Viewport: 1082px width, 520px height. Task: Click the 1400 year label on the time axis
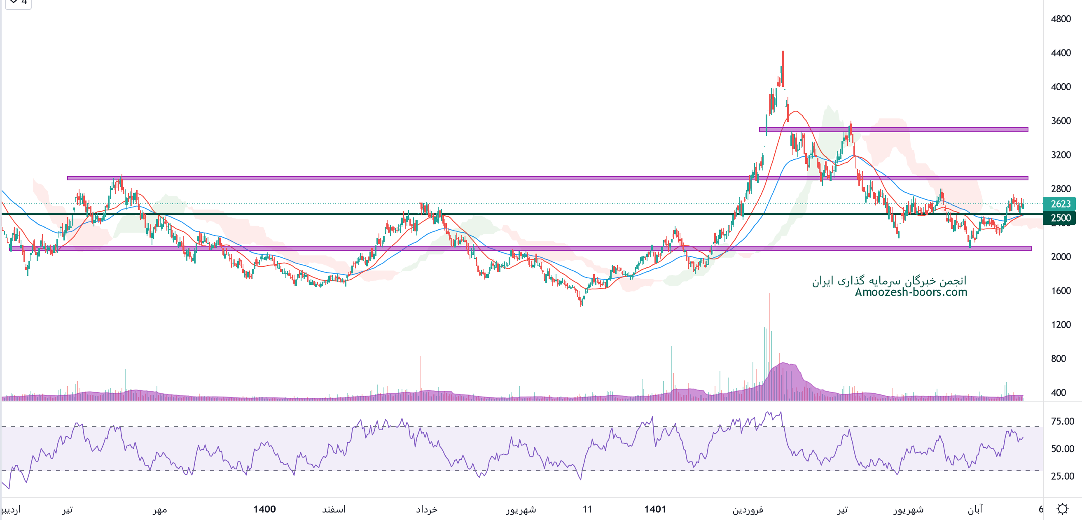tap(264, 509)
